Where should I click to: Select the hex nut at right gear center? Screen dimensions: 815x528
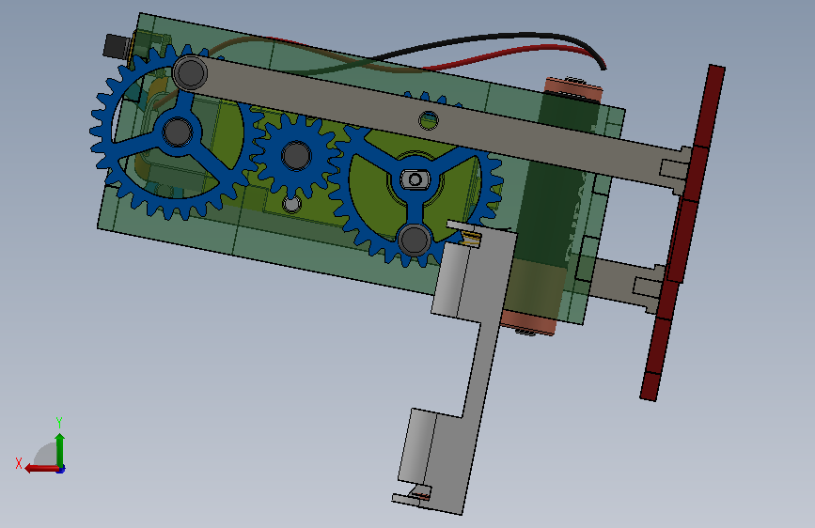pyautogui.click(x=415, y=179)
